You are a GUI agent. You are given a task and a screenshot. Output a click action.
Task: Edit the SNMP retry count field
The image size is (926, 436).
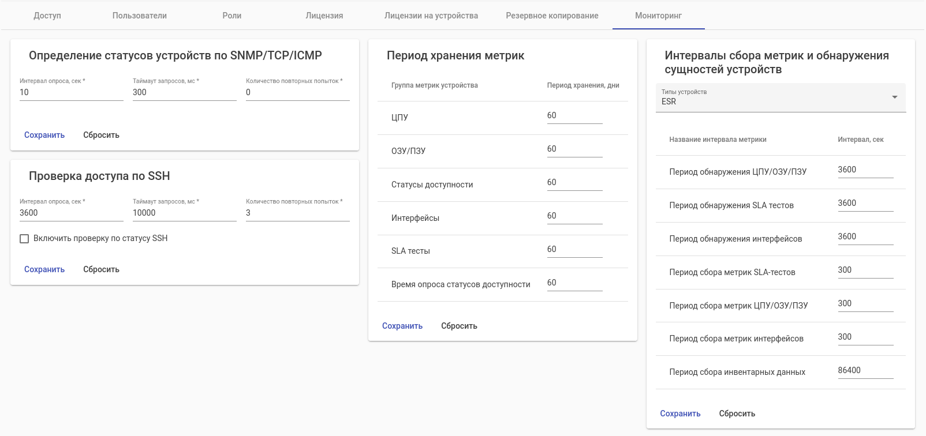pos(297,92)
